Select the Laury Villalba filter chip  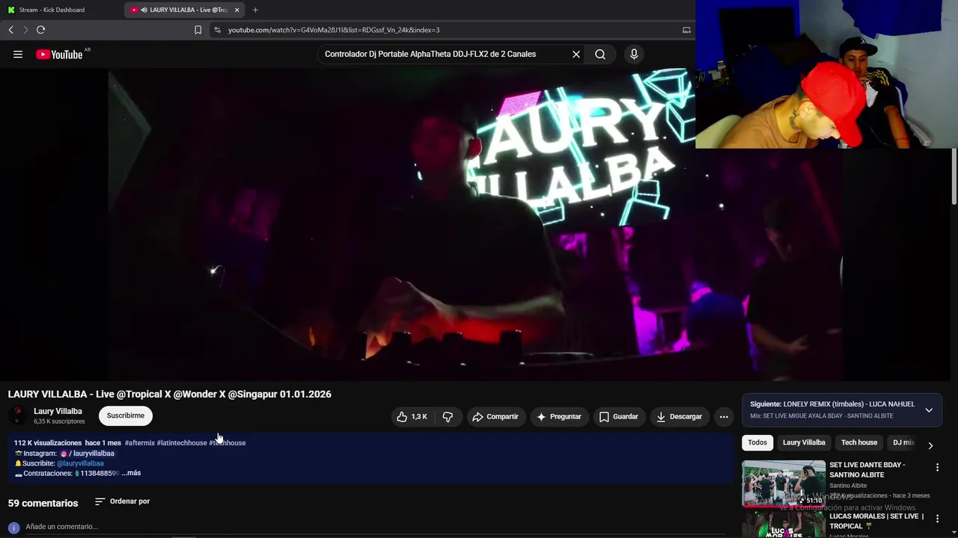(x=804, y=442)
